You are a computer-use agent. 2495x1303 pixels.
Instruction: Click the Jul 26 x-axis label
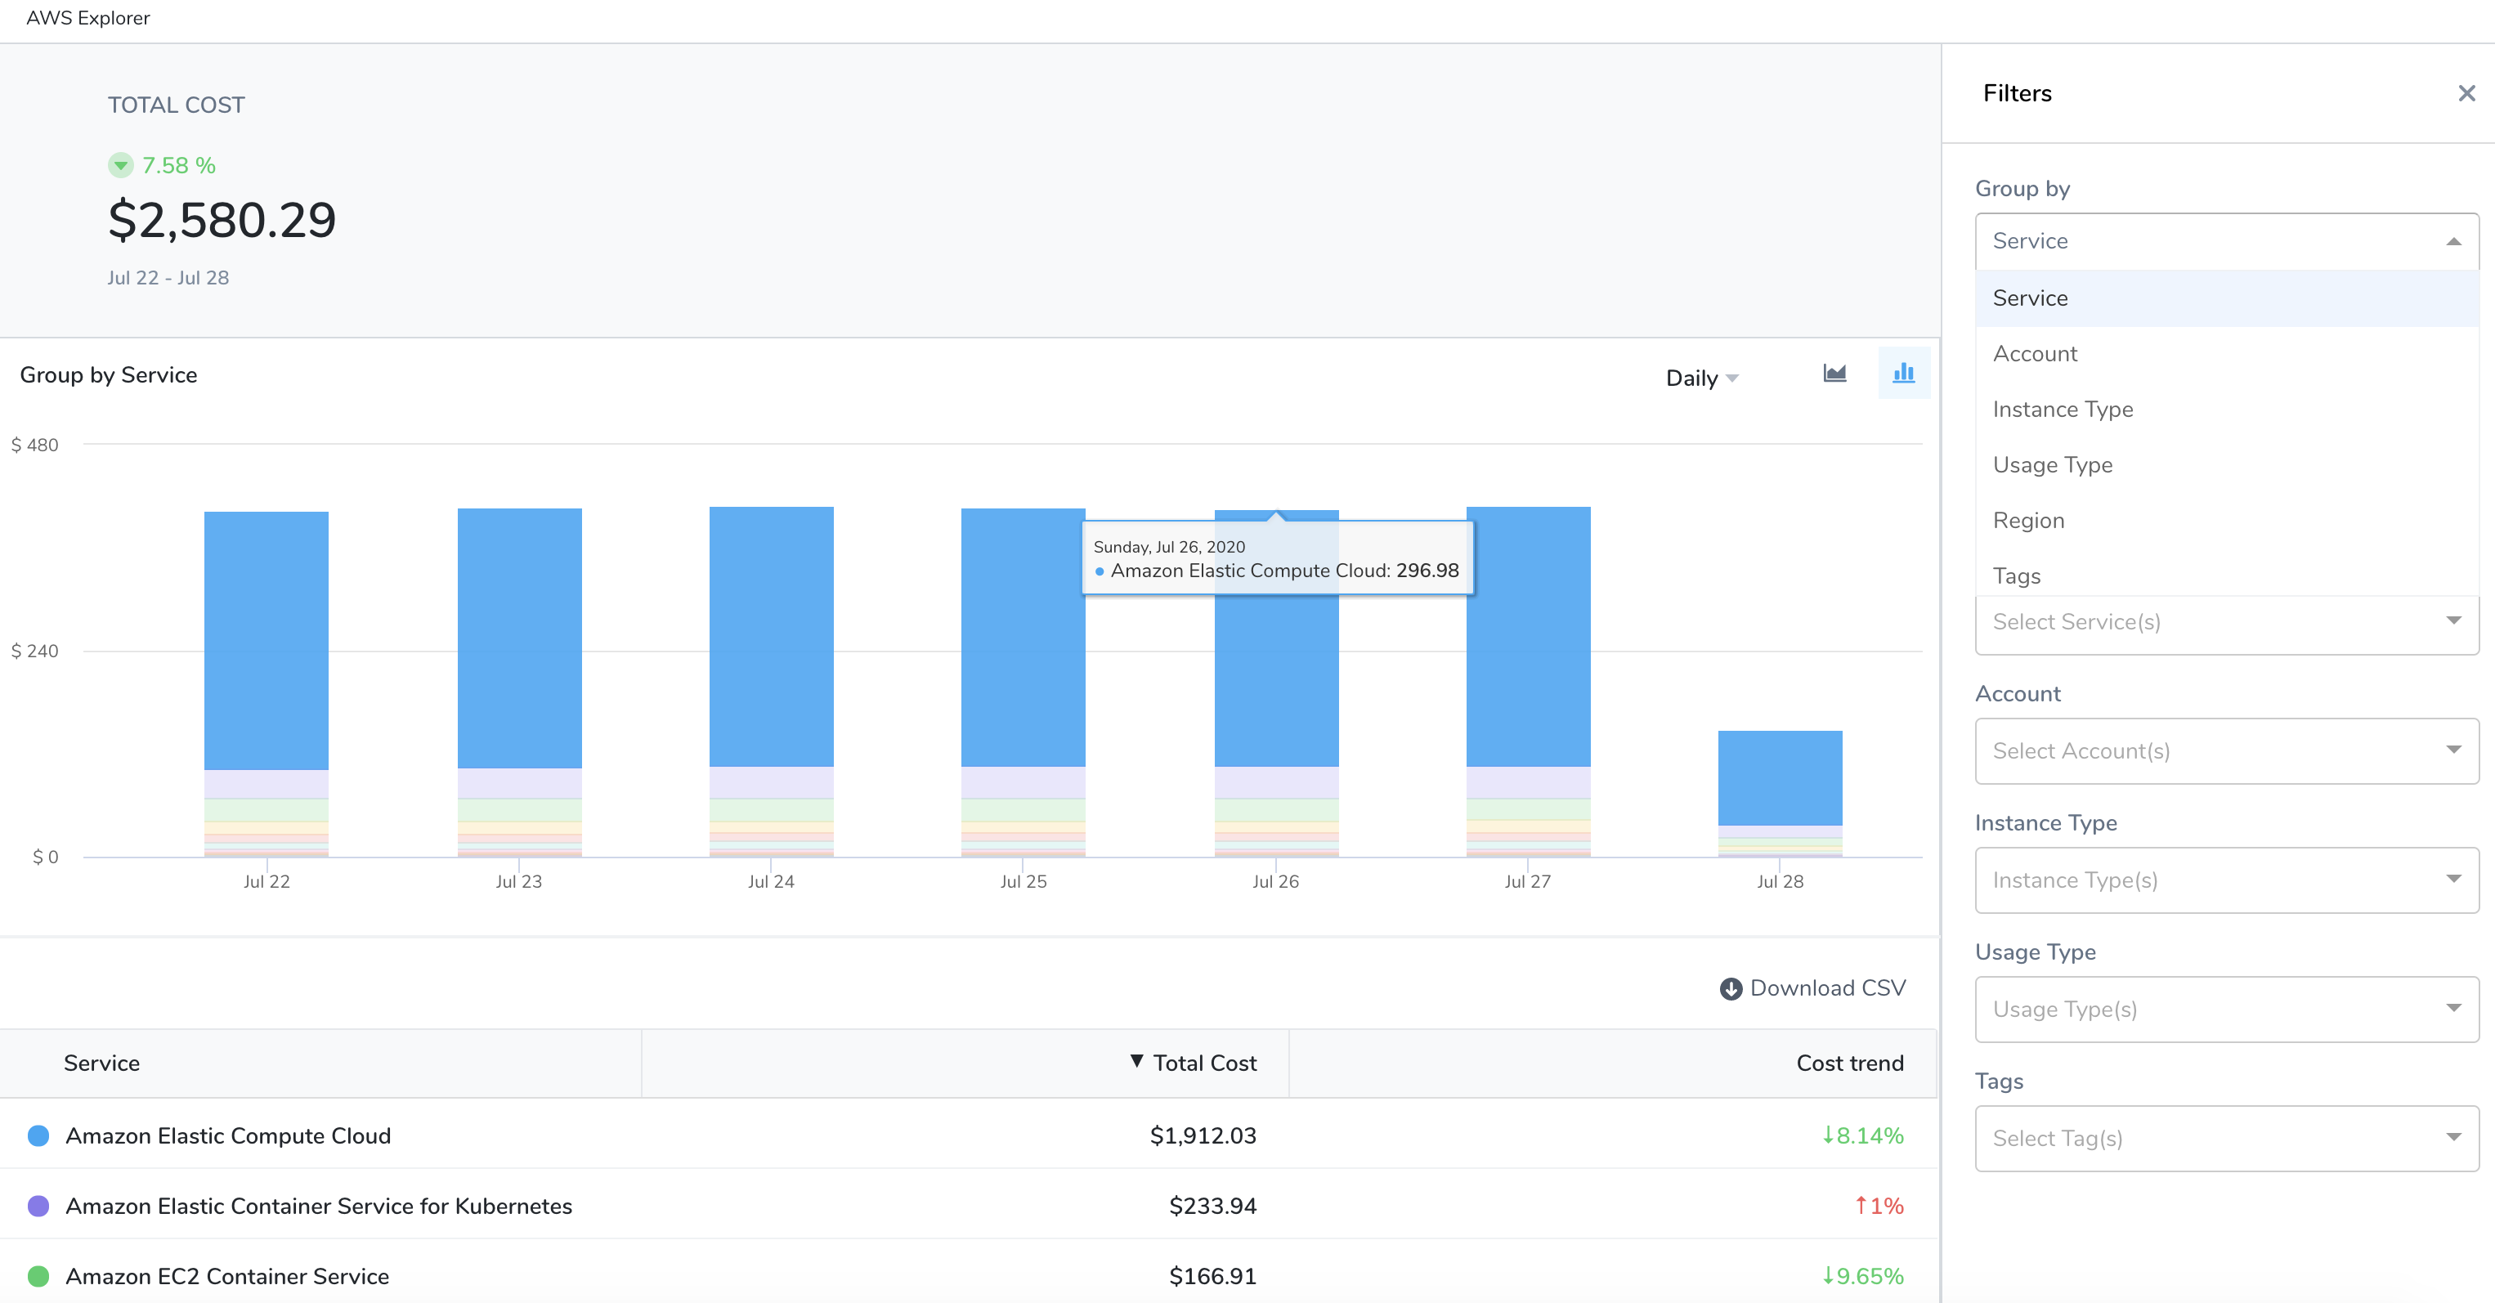click(x=1274, y=881)
